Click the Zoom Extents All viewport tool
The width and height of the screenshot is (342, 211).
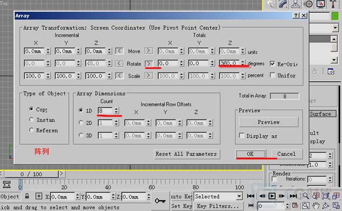coord(336,196)
